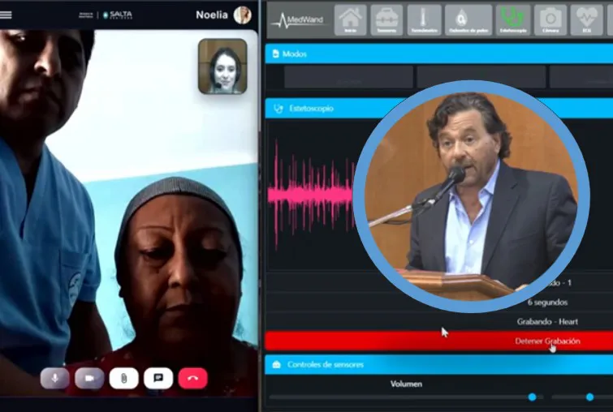The width and height of the screenshot is (613, 412).
Task: Open the Cámara camera tool
Action: 550,19
